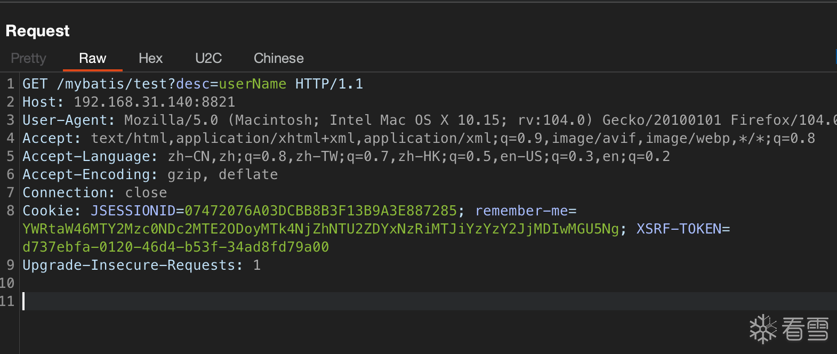Click the Accept-Encoding gzip, deflate value
The height and width of the screenshot is (354, 837).
(222, 175)
